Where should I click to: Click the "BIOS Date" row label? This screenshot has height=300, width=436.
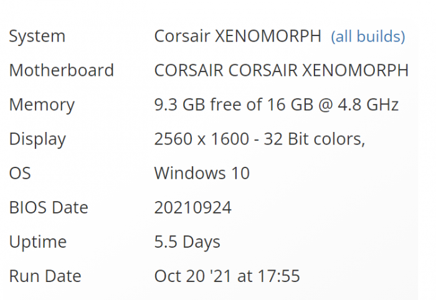click(49, 207)
